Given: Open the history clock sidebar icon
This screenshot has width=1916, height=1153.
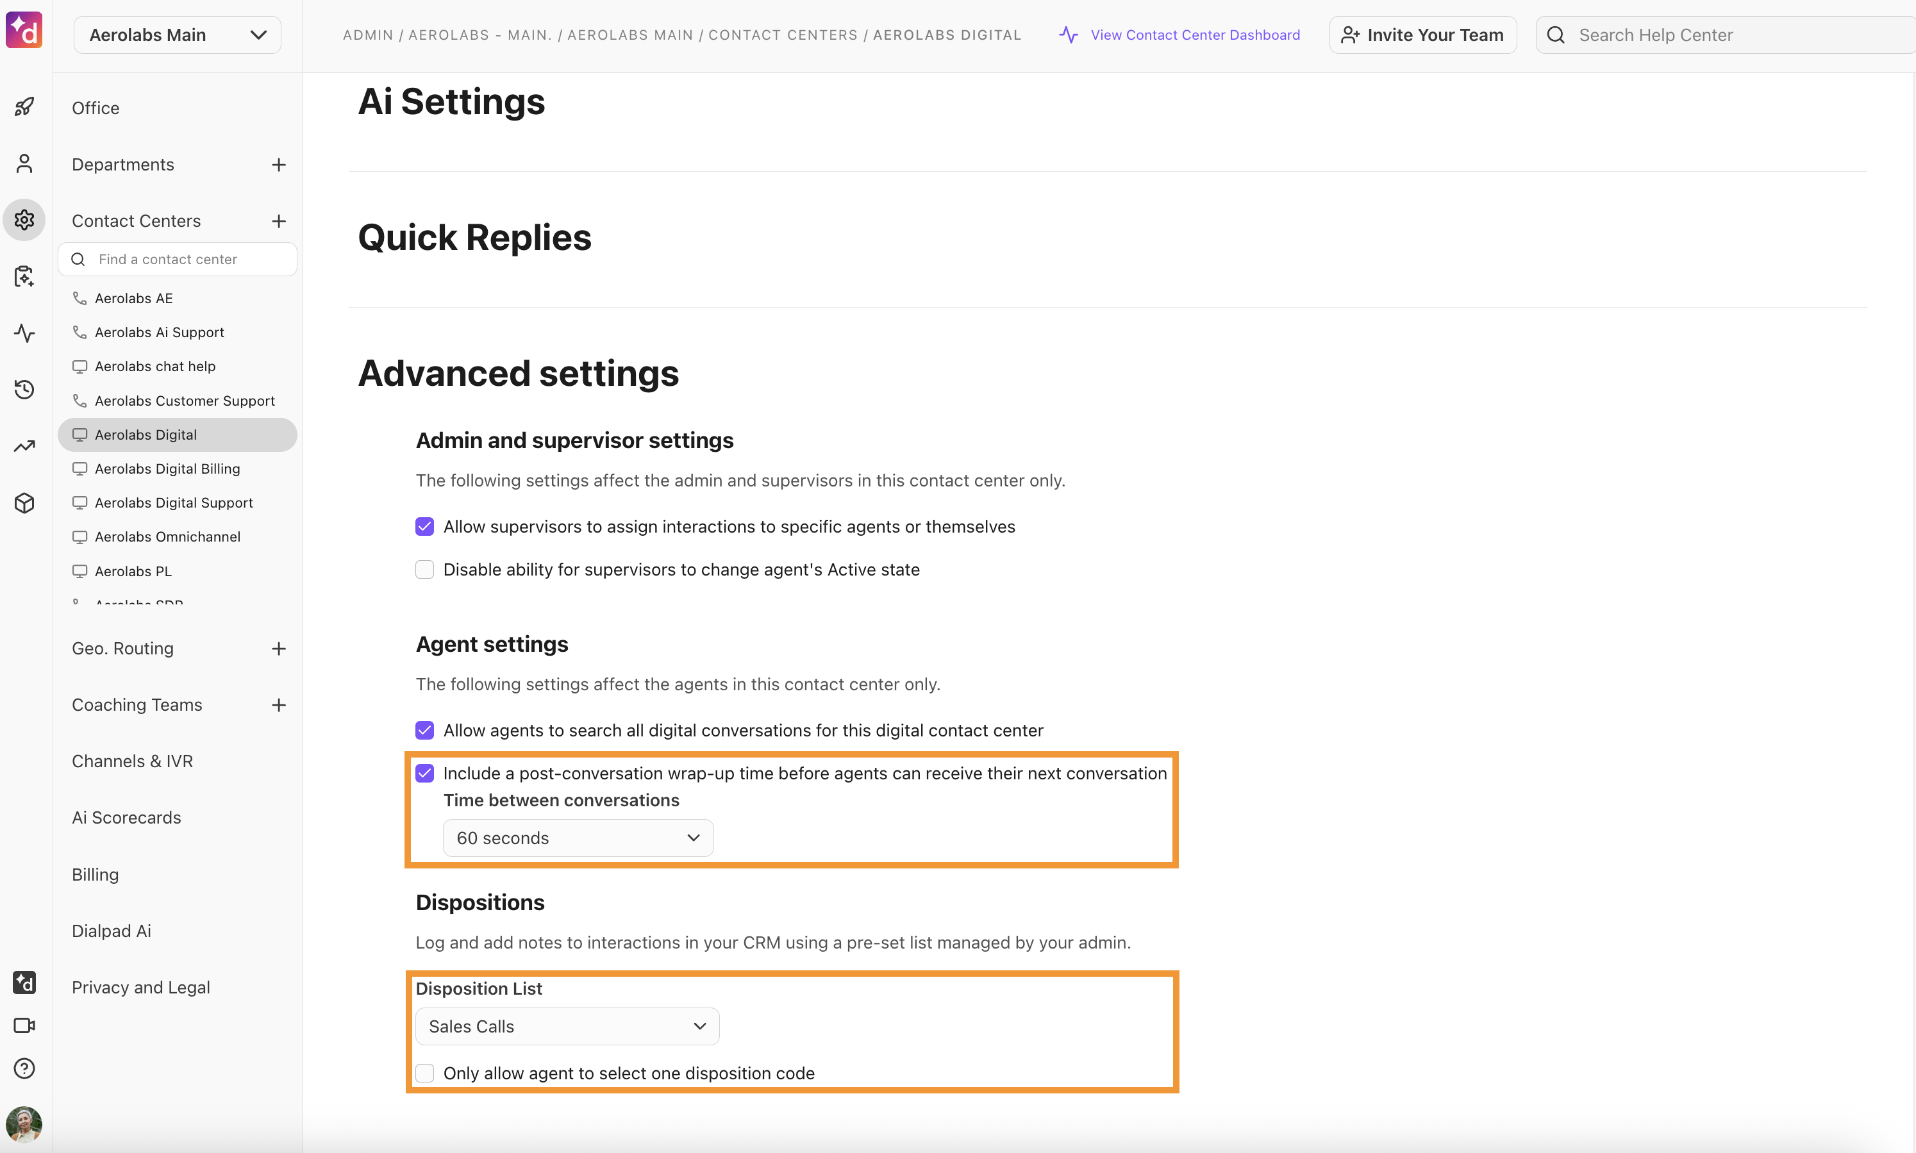Looking at the screenshot, I should (x=24, y=389).
